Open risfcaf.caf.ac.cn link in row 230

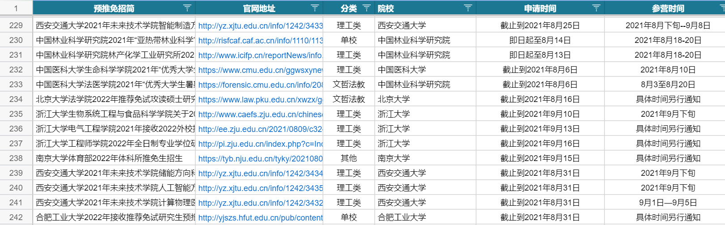[261, 41]
